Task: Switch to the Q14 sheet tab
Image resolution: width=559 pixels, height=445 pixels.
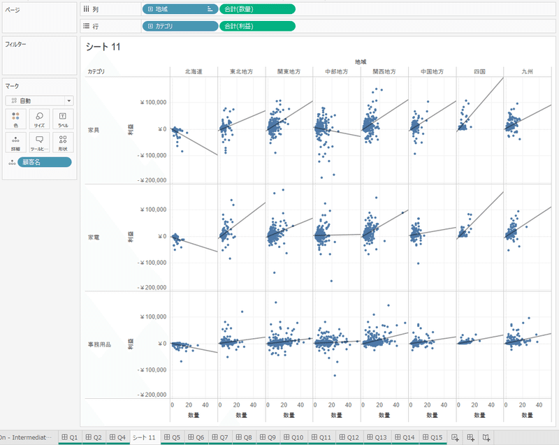Action: pyautogui.click(x=405, y=437)
